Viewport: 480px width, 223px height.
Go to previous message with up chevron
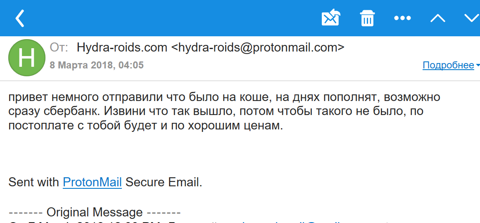(438, 18)
